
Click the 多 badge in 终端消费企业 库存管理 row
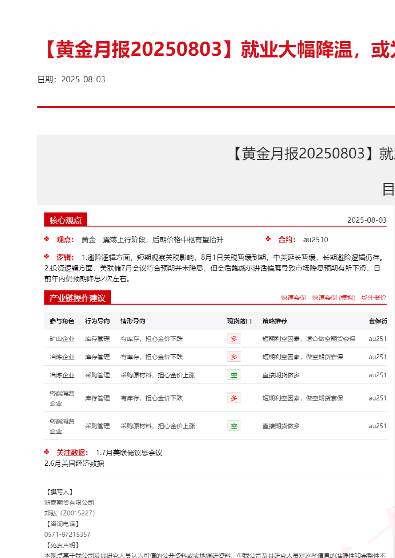tap(234, 398)
